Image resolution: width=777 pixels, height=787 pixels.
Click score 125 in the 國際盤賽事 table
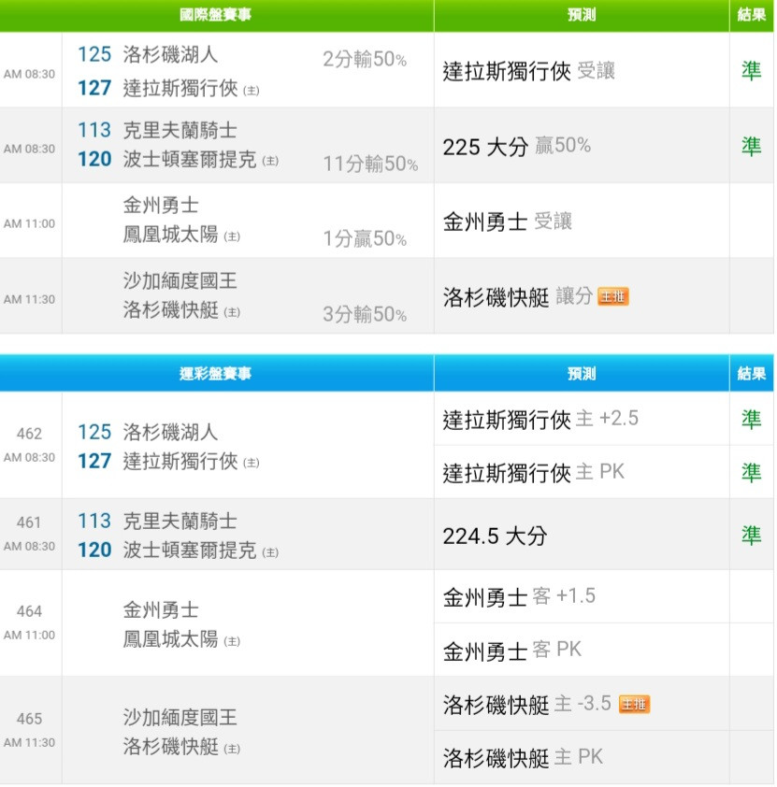[94, 54]
